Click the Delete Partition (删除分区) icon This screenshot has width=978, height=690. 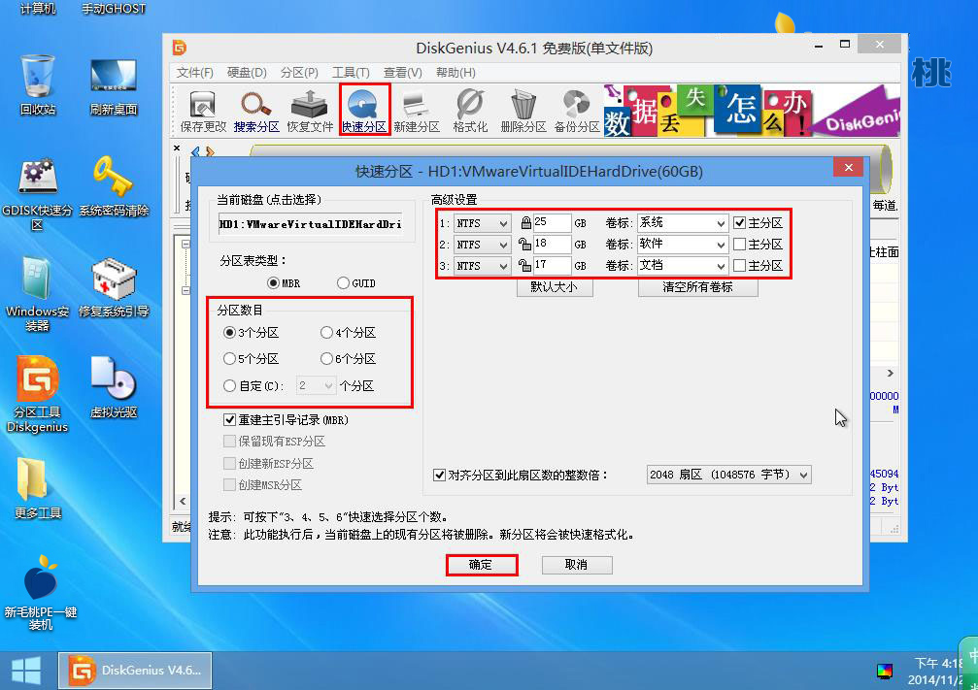(523, 111)
